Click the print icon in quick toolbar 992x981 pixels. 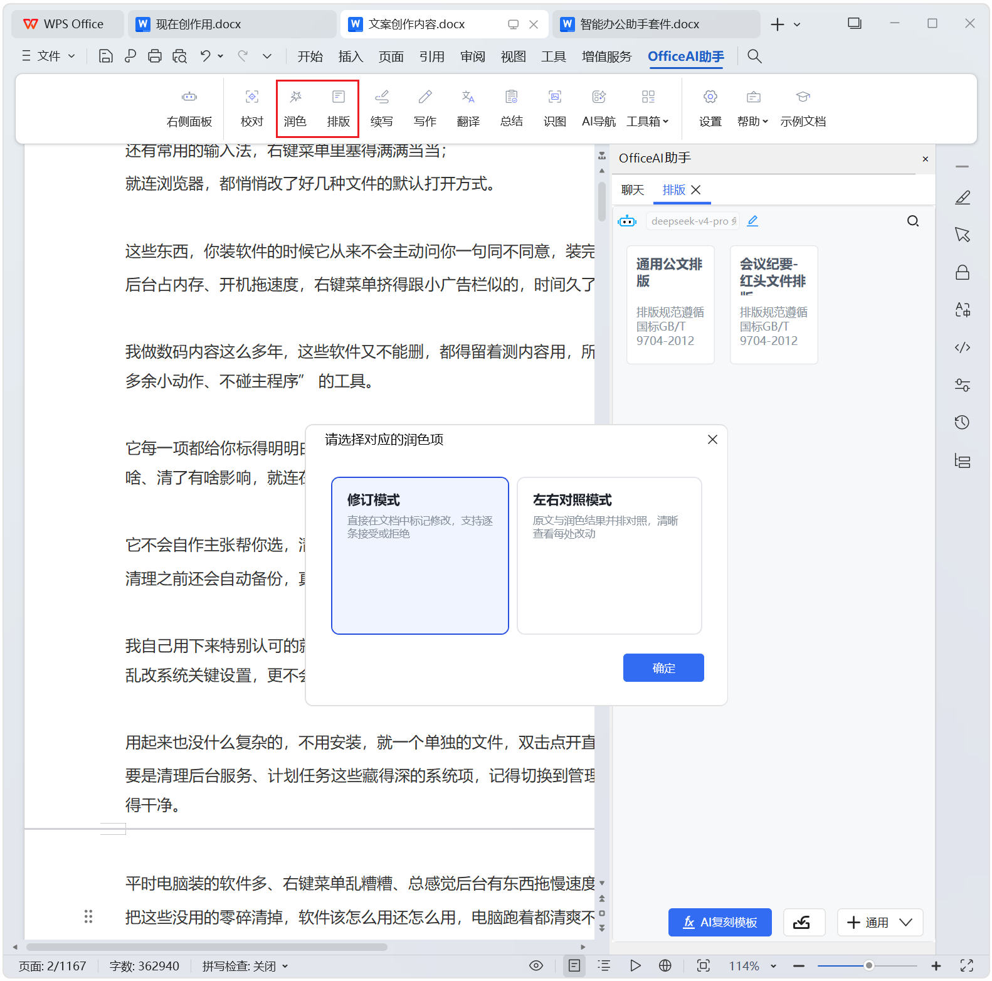tap(154, 56)
